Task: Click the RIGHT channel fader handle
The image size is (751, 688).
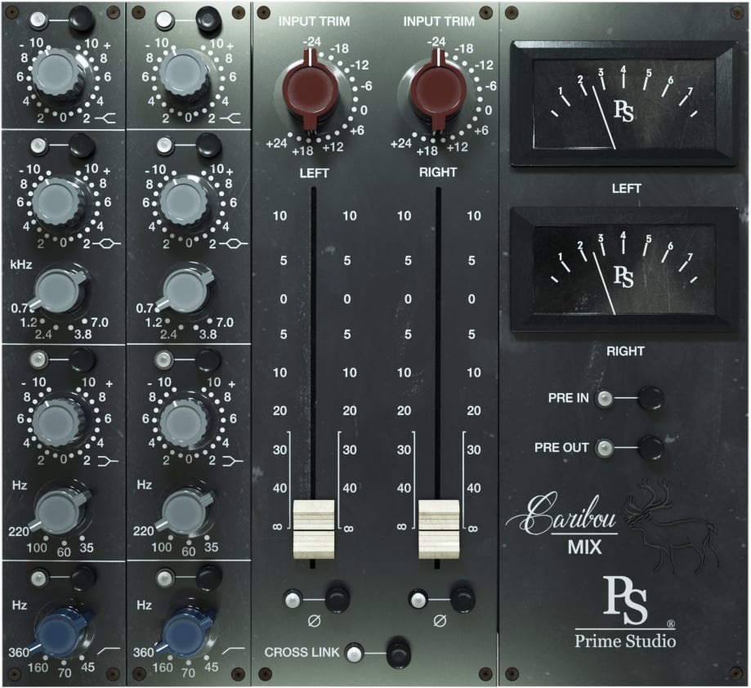Action: (439, 528)
